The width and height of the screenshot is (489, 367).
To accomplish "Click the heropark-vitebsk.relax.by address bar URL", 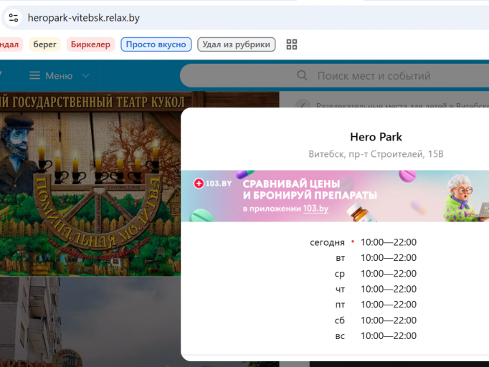I will 84,18.
